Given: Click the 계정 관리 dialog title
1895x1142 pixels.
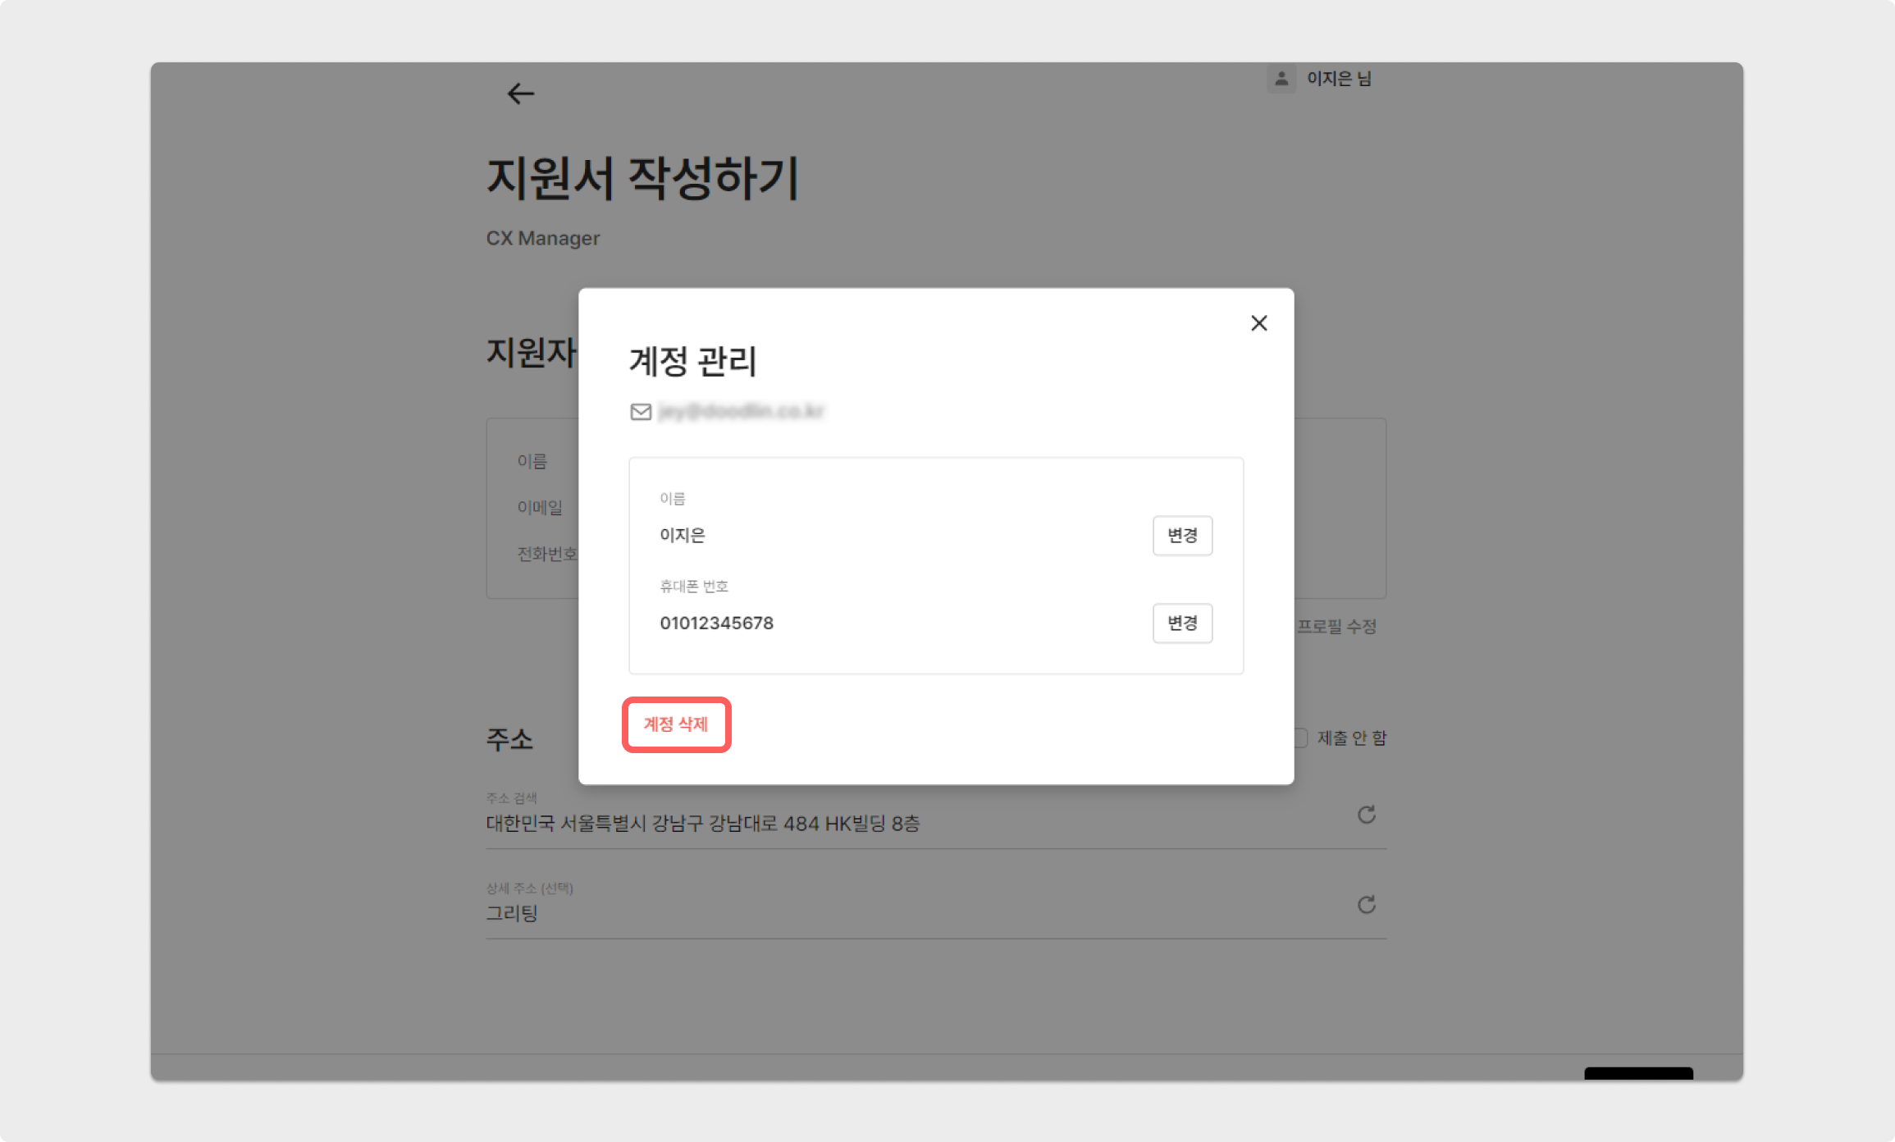Looking at the screenshot, I should pos(692,361).
